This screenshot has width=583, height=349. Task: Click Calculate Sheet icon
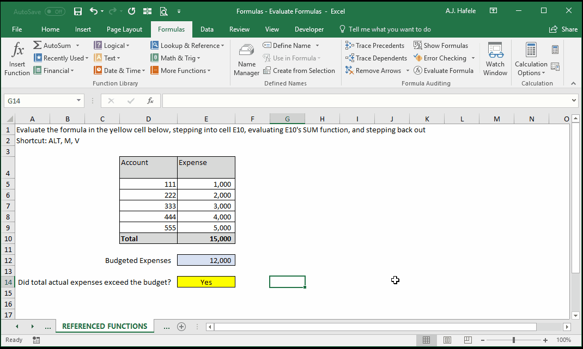(x=555, y=66)
